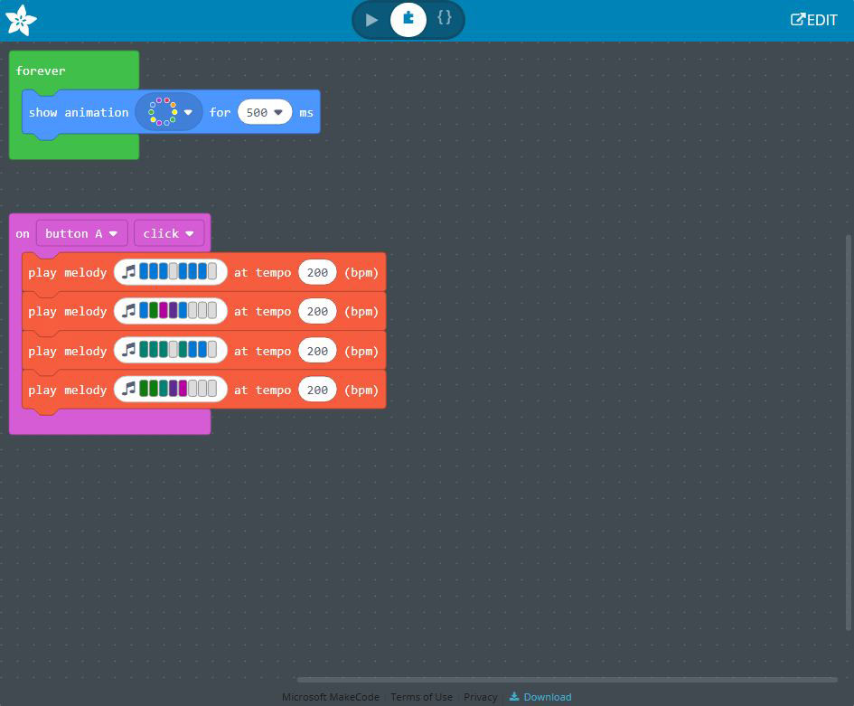This screenshot has height=706, width=854.
Task: Open the project in the editor via EDIT link
Action: (x=813, y=19)
